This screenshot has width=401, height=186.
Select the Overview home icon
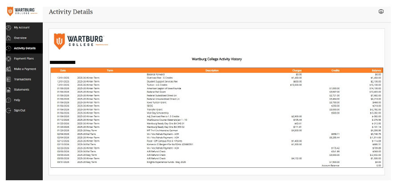(9, 38)
